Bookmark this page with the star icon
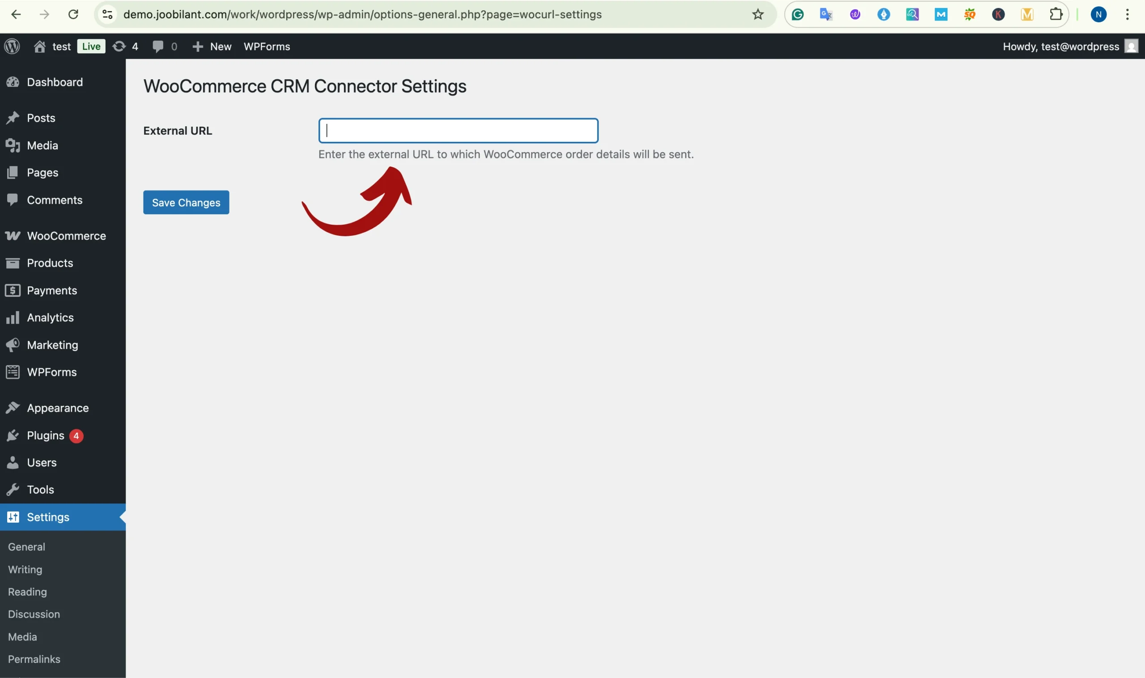 pos(758,15)
